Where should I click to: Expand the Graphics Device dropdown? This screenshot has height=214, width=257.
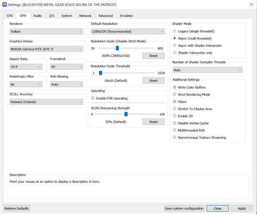click(46, 49)
